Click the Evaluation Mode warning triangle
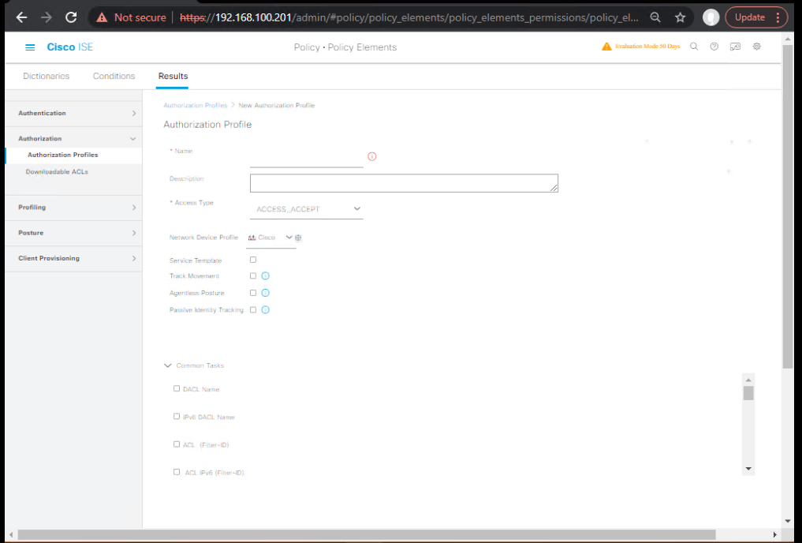802x543 pixels. pos(606,47)
